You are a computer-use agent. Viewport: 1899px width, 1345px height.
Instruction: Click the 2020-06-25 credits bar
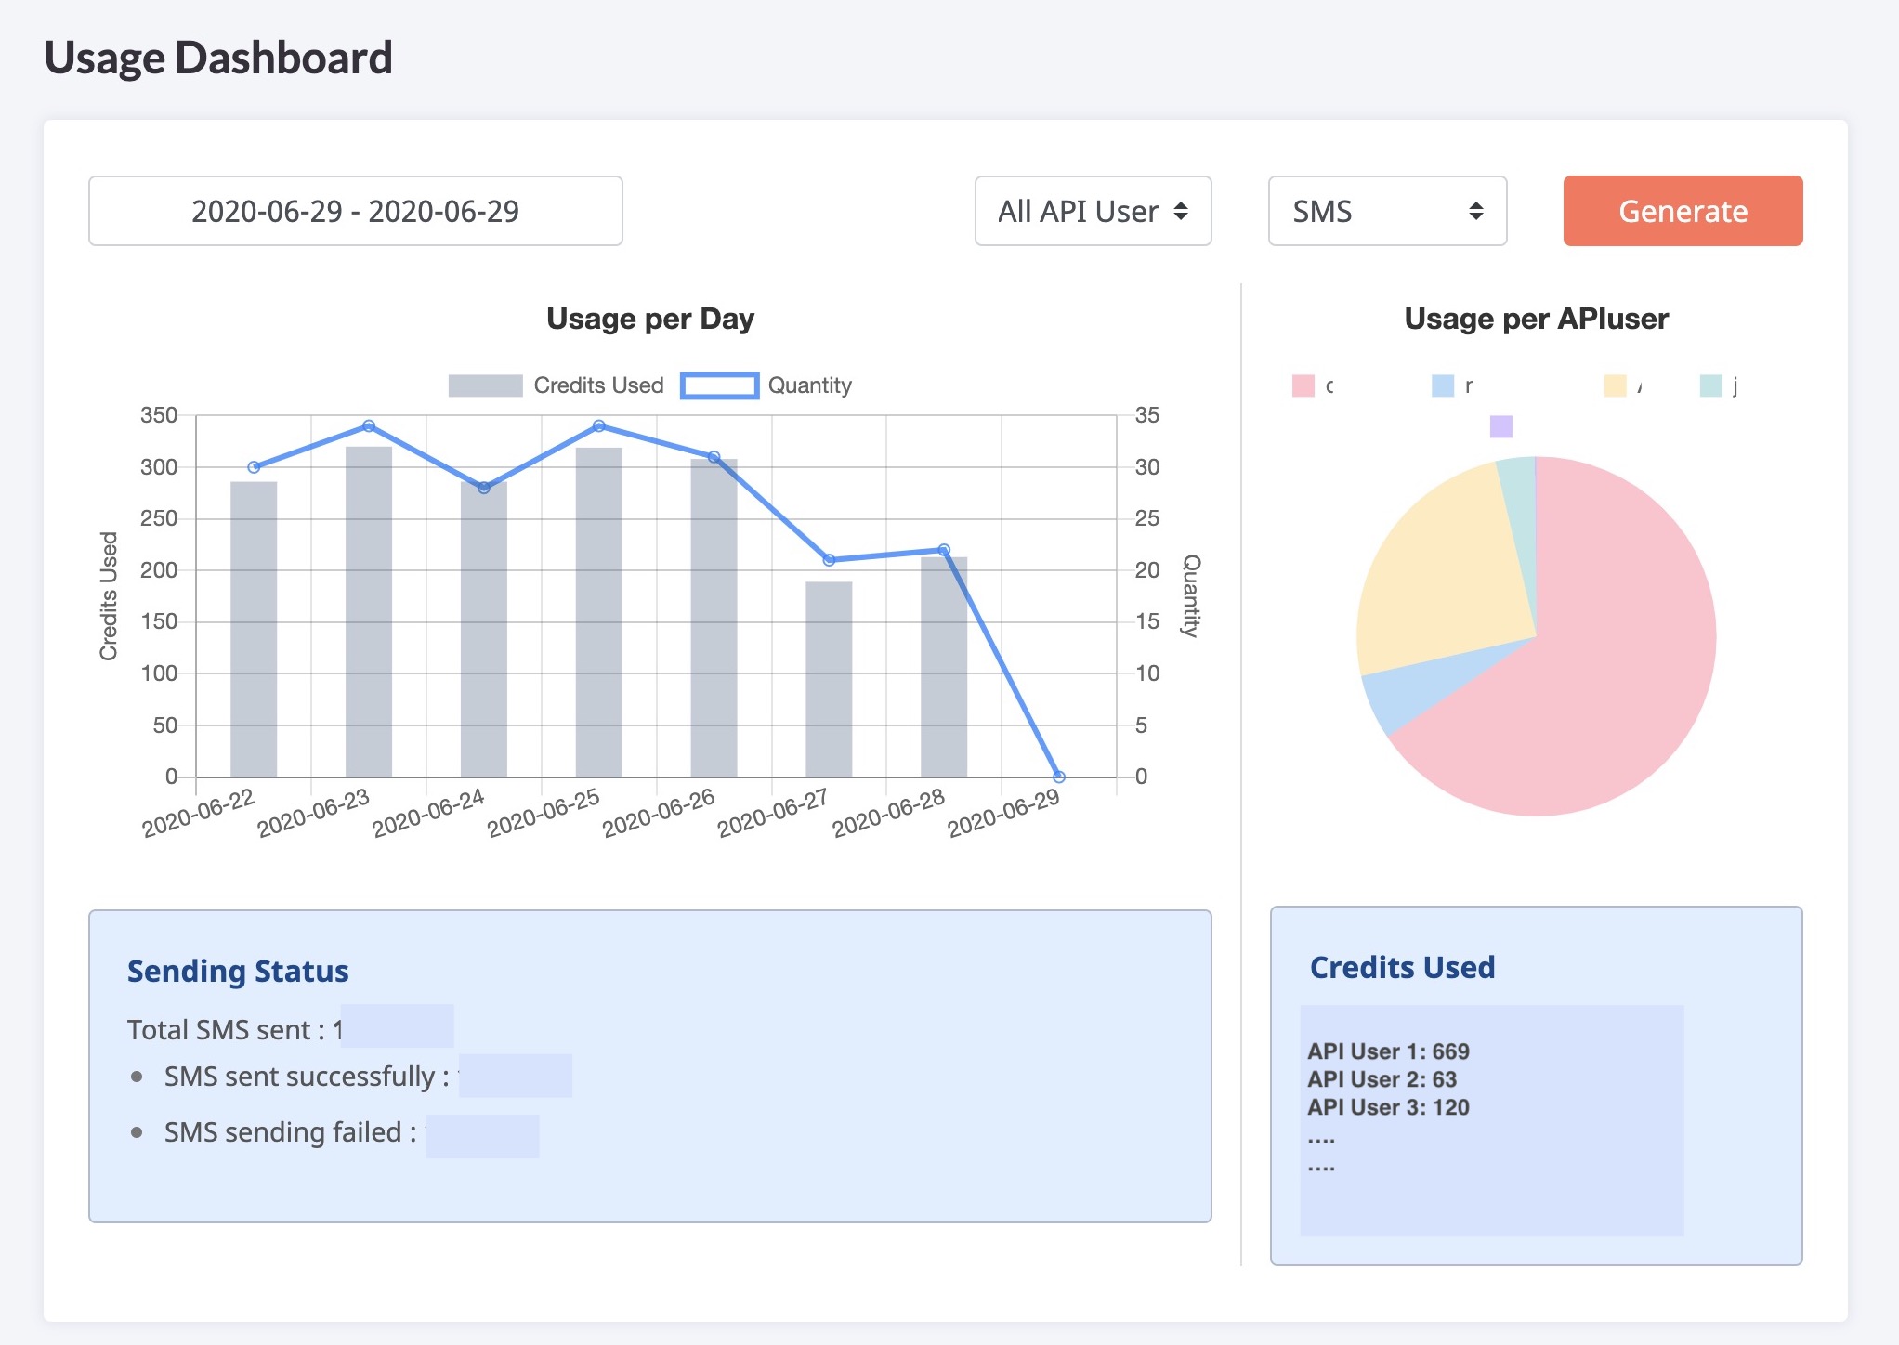(599, 612)
